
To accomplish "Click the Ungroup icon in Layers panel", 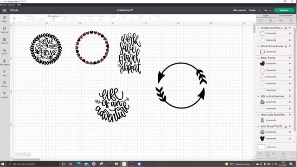I will (x=271, y=21).
